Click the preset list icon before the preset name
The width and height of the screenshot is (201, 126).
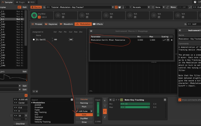(x=44, y=7)
